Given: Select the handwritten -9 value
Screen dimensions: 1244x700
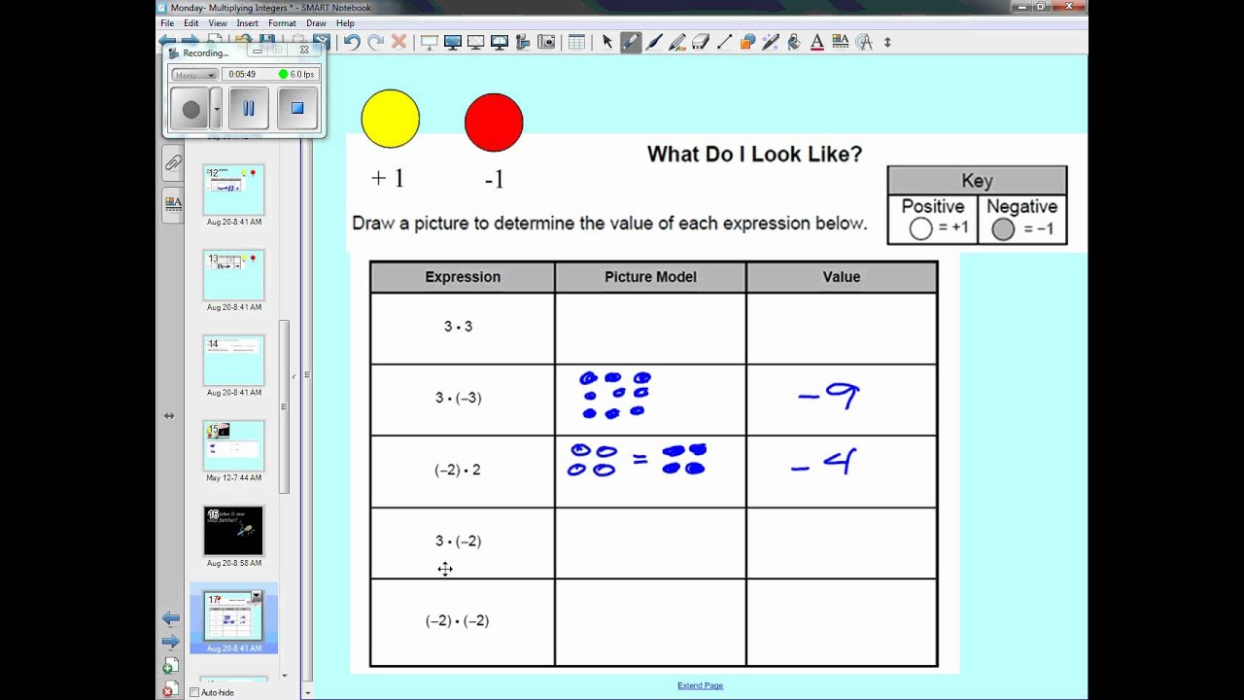Looking at the screenshot, I should (829, 396).
